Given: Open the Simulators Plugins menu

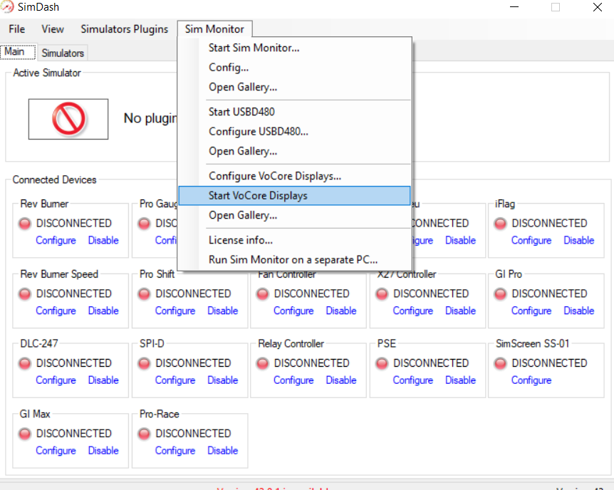Looking at the screenshot, I should (x=124, y=29).
